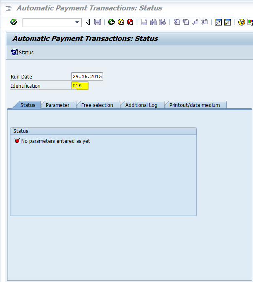This screenshot has width=253, height=282.
Task: Click the red Cancel icon
Action: coord(130,22)
